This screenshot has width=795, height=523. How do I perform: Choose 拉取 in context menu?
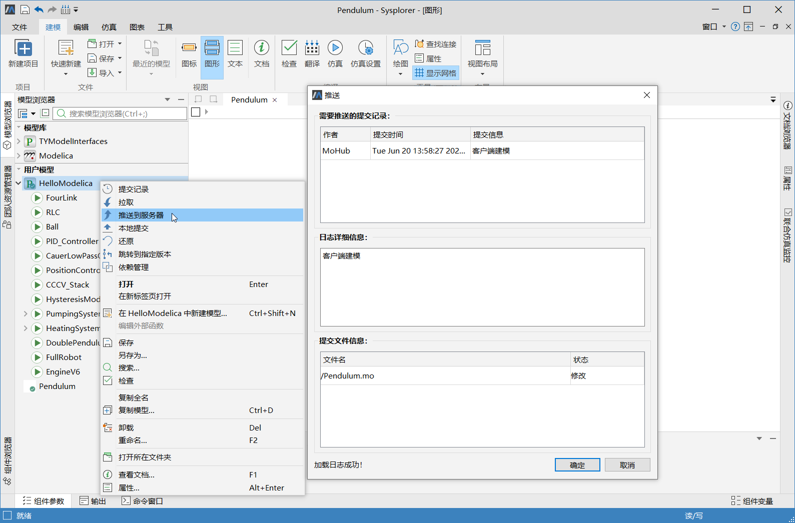[x=203, y=202]
